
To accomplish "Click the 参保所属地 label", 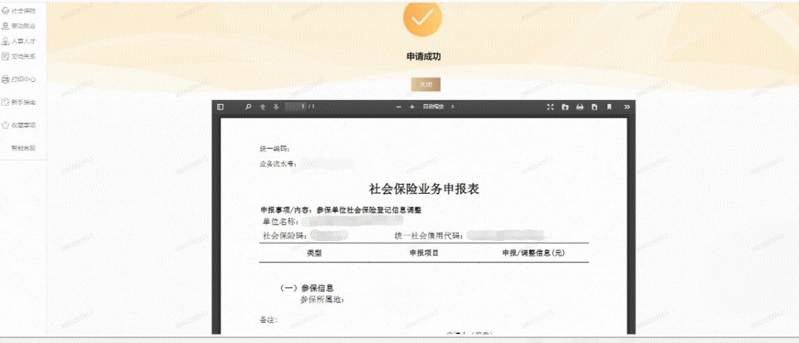I will point(323,299).
